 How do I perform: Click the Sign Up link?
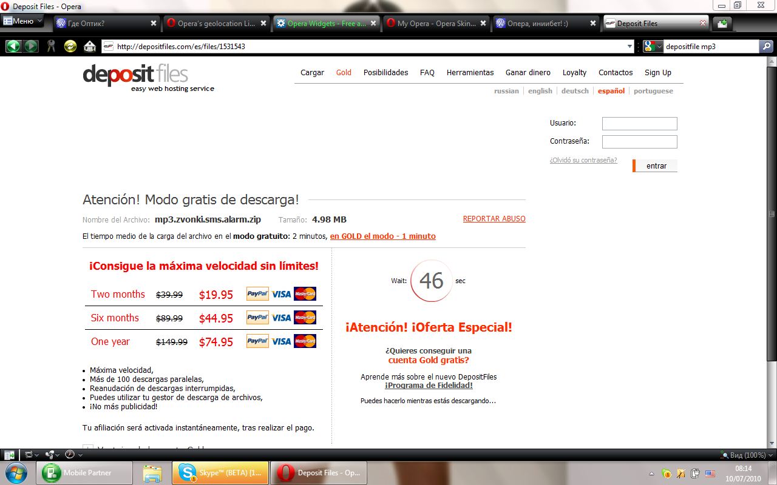pos(658,72)
